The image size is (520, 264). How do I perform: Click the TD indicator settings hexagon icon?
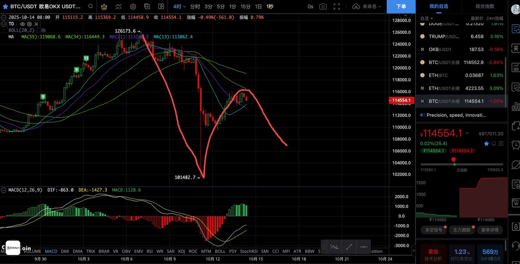click(29, 24)
